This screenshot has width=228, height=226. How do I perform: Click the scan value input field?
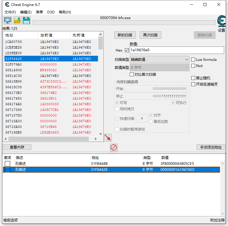[x=177, y=50]
